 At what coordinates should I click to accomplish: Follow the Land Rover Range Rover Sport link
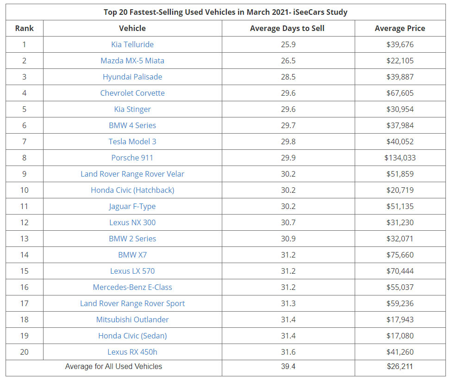132,303
